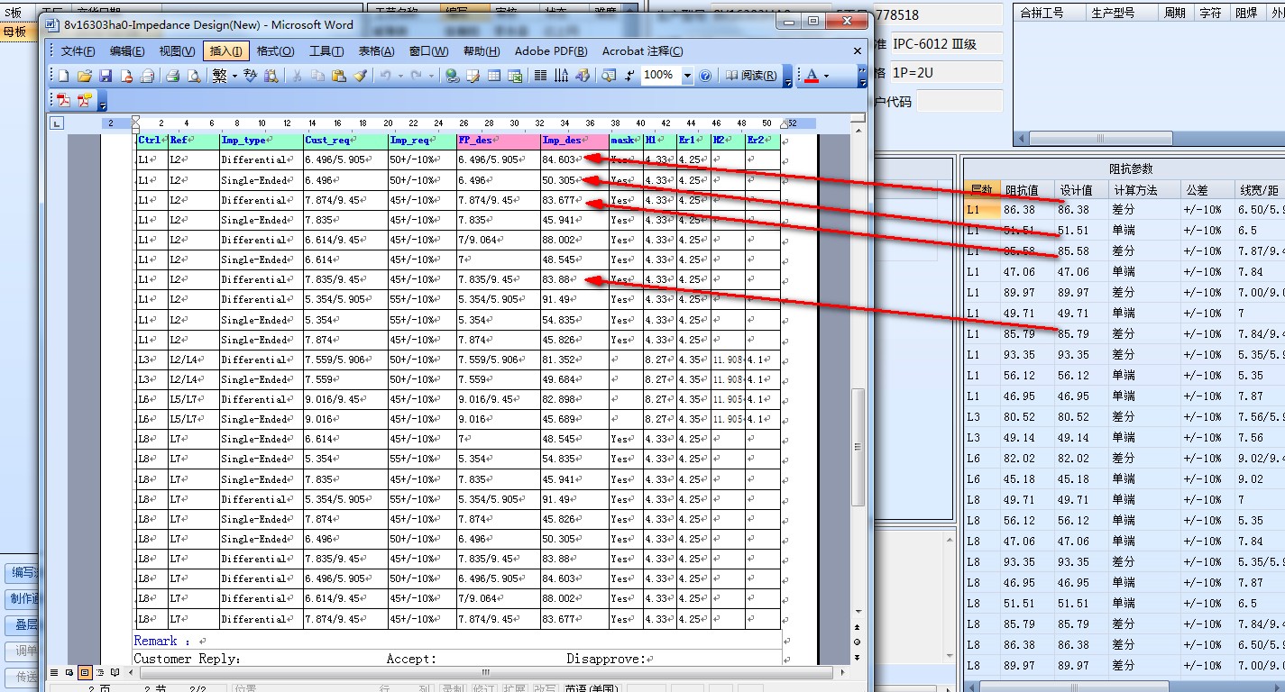Save the document with the floppy icon
This screenshot has height=692, width=1285.
point(106,76)
